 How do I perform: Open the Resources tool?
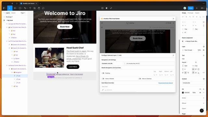(x=35, y=8)
